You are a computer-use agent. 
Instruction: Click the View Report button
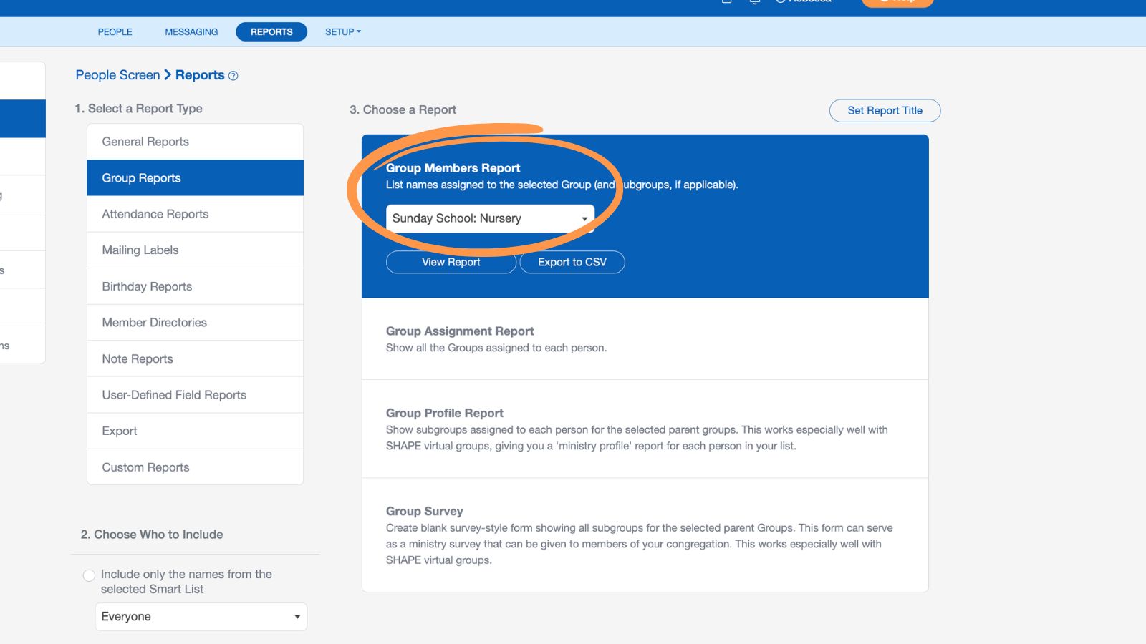[x=451, y=262]
